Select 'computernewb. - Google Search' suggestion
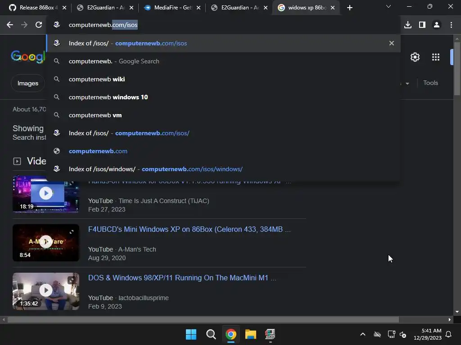 [x=223, y=61]
